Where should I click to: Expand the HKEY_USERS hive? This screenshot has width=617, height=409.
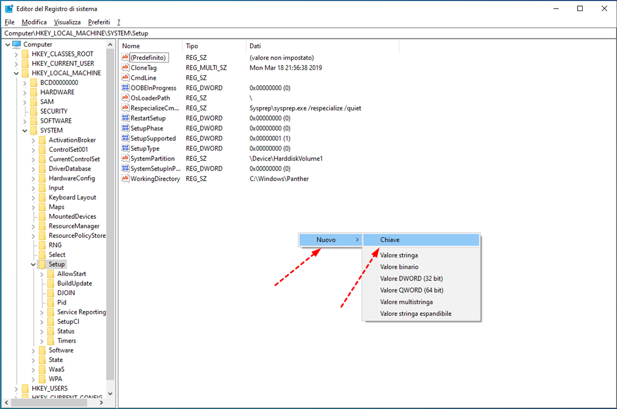pyautogui.click(x=16, y=388)
